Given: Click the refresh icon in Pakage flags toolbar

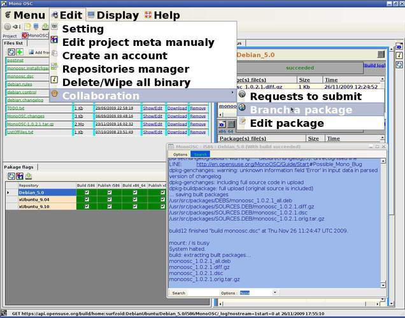Looking at the screenshot, I should (11, 177).
